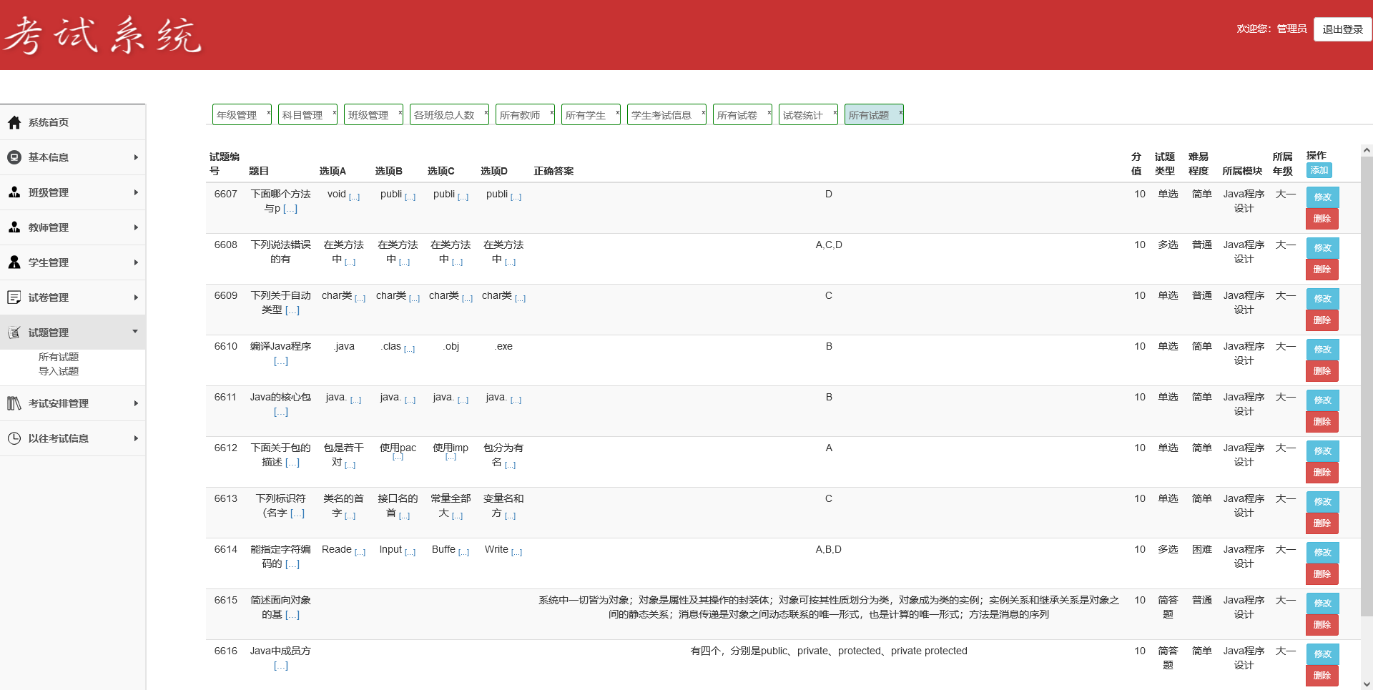This screenshot has height=690, width=1373.
Task: Open 导入试题 in the sidebar submenu
Action: [x=59, y=371]
